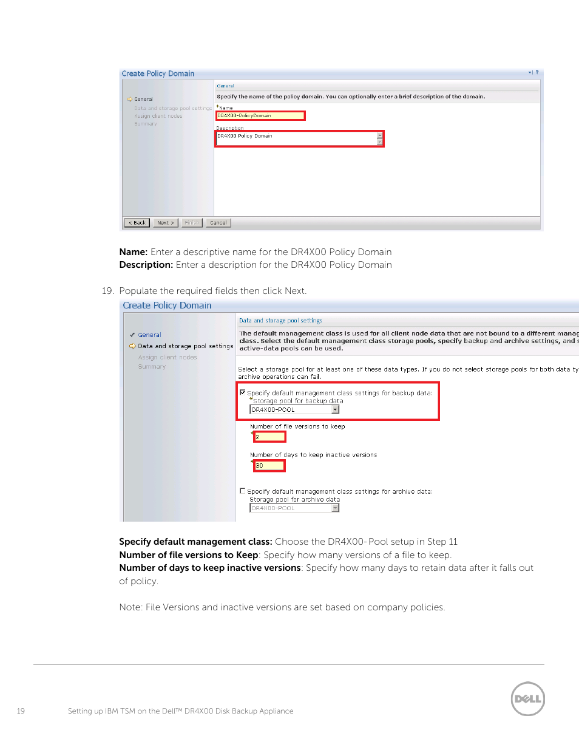Click the note about File Versions and inactive versions
Viewport: 579px width, 750px height.
click(x=282, y=607)
